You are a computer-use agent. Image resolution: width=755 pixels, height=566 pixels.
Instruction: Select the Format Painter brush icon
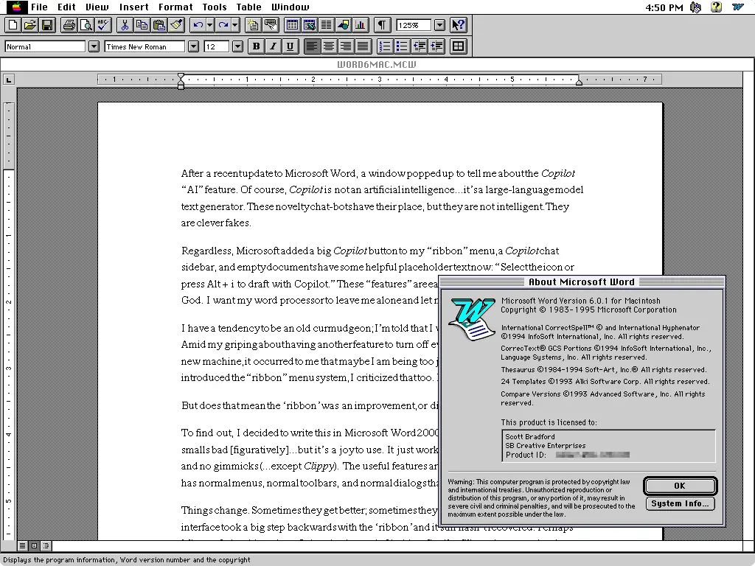point(175,25)
